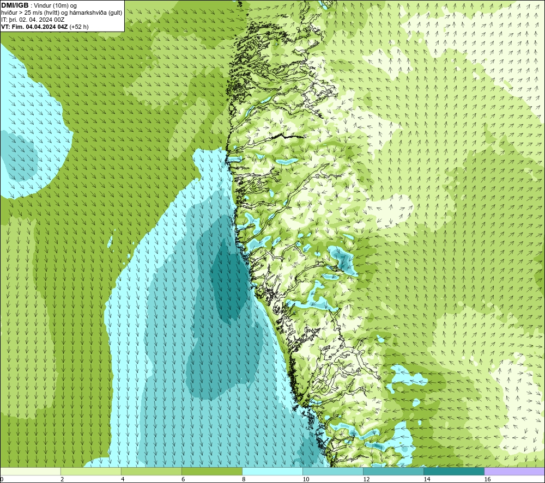Screen dimensions: 545x483
Task: Click the legend scale label 6
Action: (x=183, y=480)
